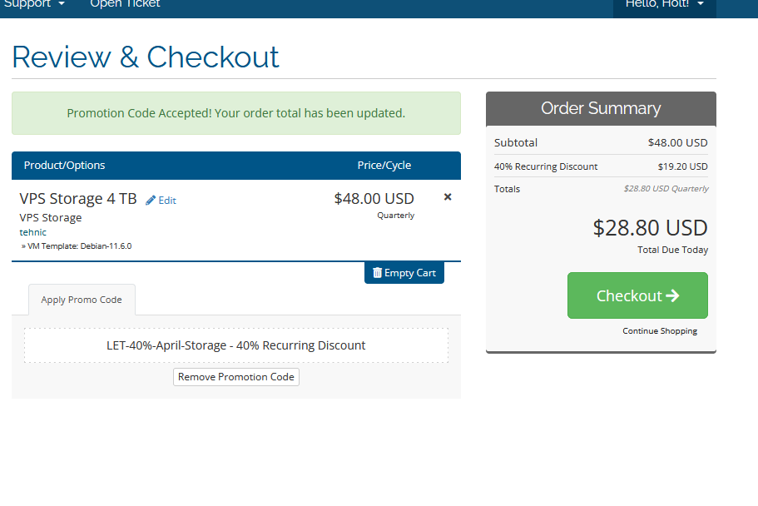Click the VPS Storage 4 TB product title
Viewport: 758px width, 506px height.
click(78, 199)
